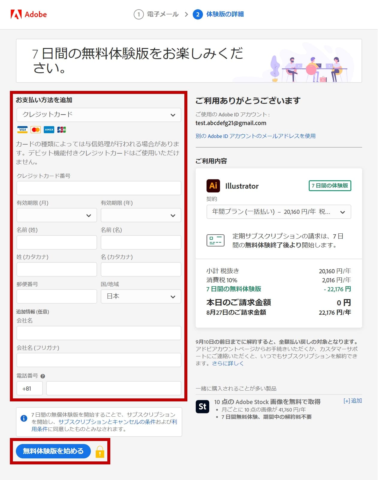
Task: Click the step 1 circle icon
Action: point(138,14)
